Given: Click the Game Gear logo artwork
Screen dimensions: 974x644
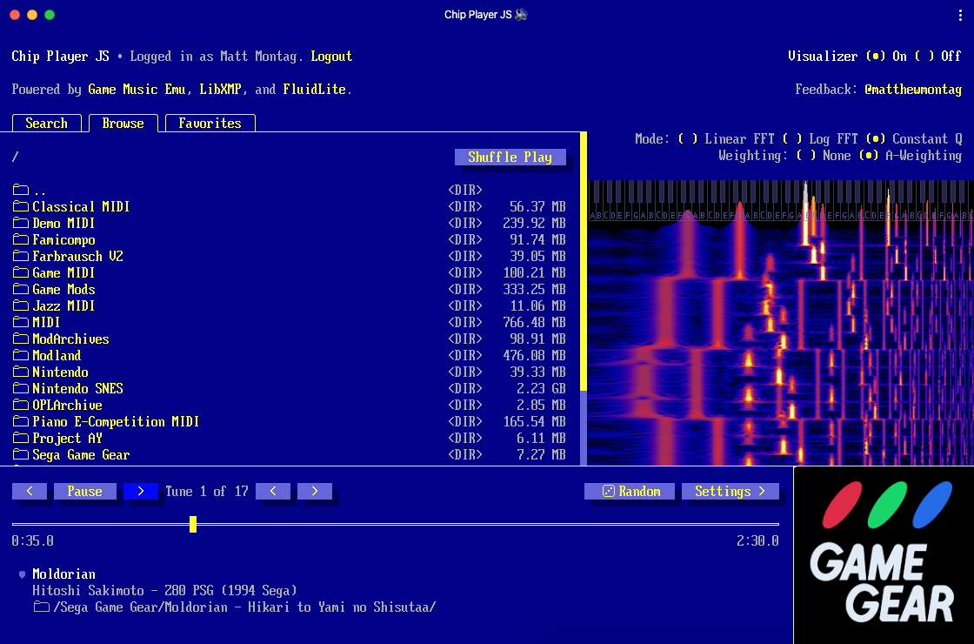Looking at the screenshot, I should (x=883, y=555).
